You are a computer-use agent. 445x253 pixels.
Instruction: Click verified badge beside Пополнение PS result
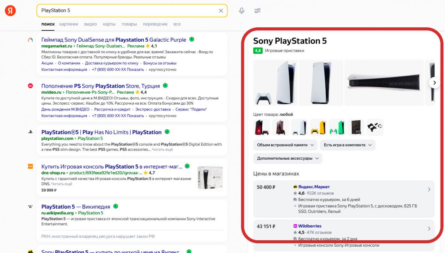click(165, 85)
